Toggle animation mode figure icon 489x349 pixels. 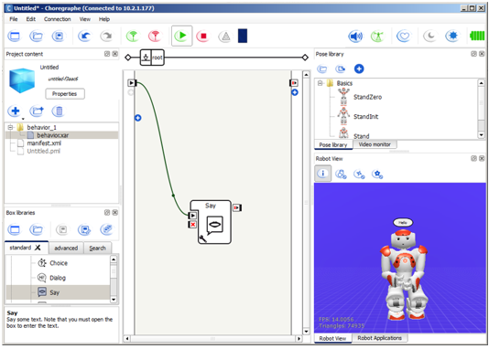pos(377,37)
